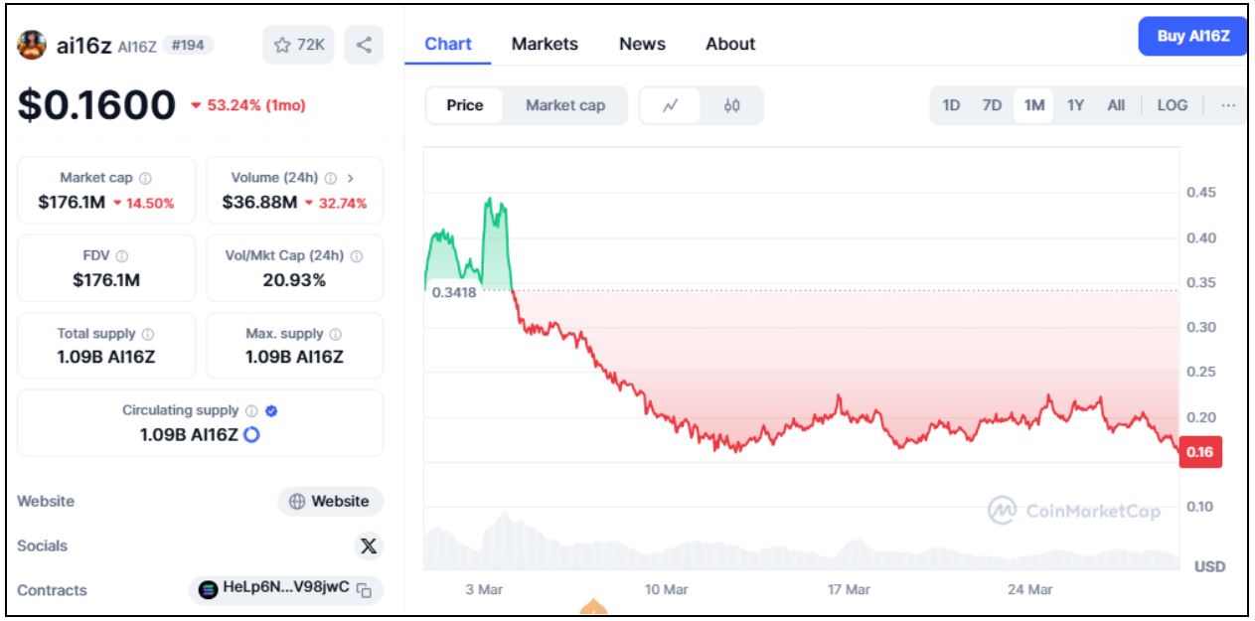Switch to candlestick chart view

(732, 105)
